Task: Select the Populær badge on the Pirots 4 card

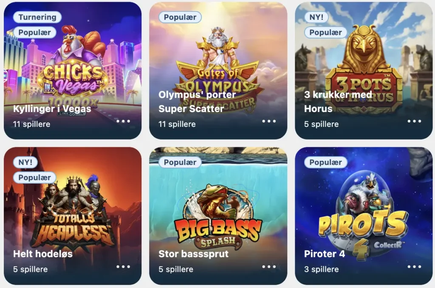Action: (326, 162)
